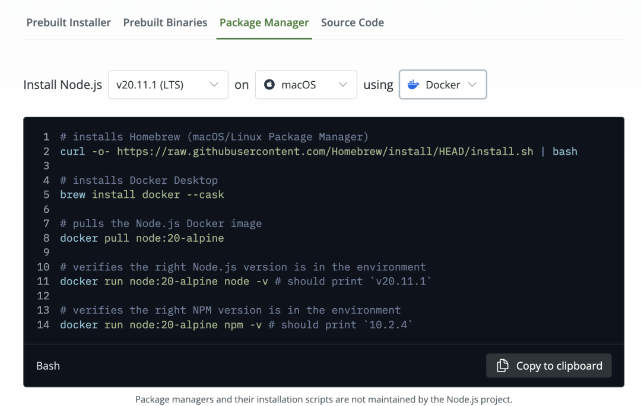Click the '# installs Docker Desktop' comment
Viewport: 641px width, 406px height.
(139, 180)
